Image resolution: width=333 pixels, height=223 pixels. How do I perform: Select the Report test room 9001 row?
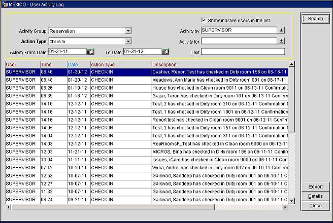[x=147, y=120]
